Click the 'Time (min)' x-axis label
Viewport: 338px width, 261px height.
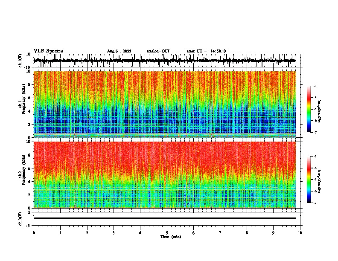coord(171,237)
